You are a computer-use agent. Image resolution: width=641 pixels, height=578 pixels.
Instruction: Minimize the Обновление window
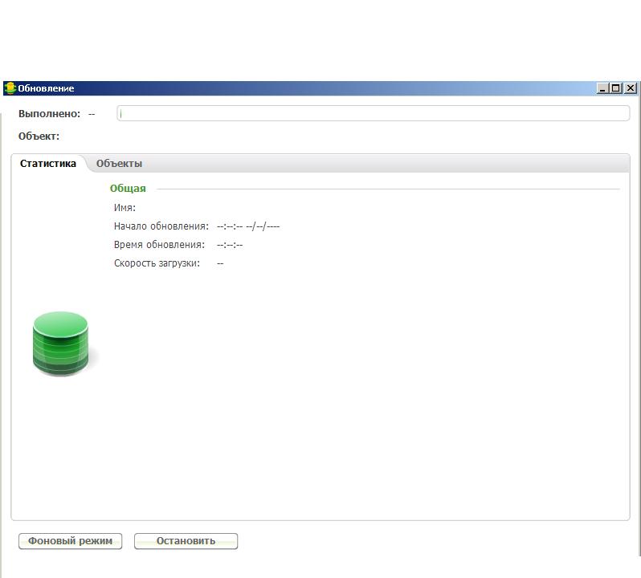click(603, 88)
